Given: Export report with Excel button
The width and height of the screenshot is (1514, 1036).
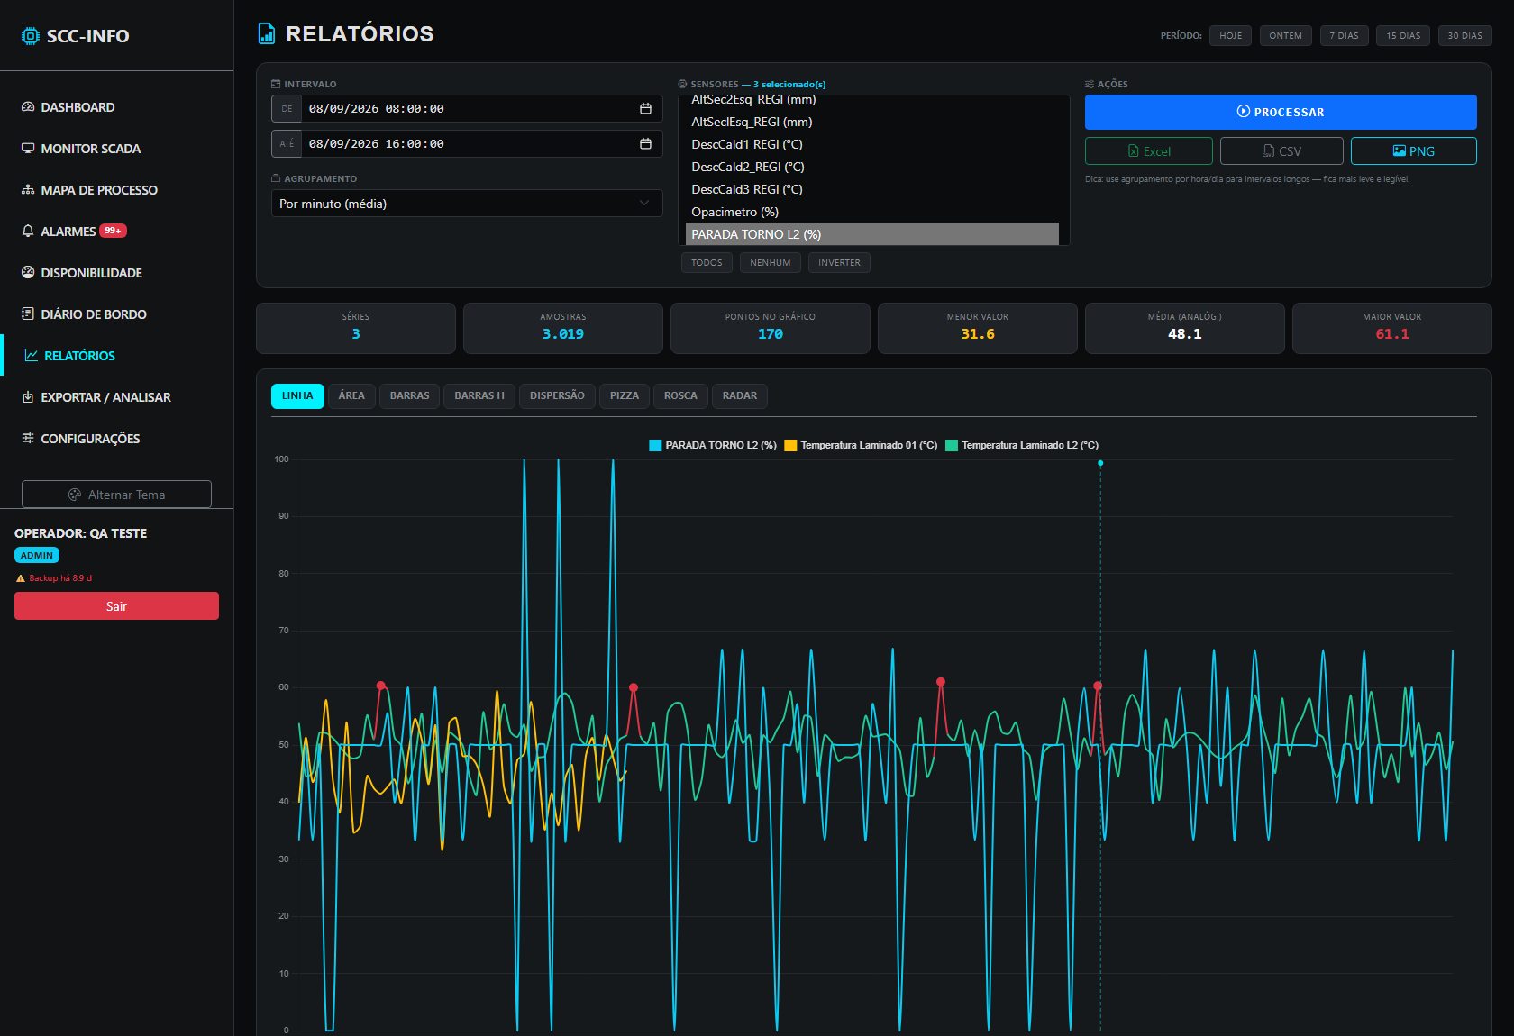Looking at the screenshot, I should (x=1149, y=151).
